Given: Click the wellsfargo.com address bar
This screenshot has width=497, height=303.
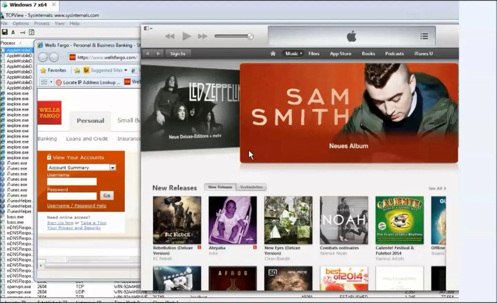Looking at the screenshot, I should pos(104,57).
